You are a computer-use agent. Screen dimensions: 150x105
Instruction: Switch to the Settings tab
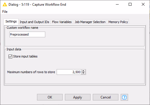coord(11,21)
